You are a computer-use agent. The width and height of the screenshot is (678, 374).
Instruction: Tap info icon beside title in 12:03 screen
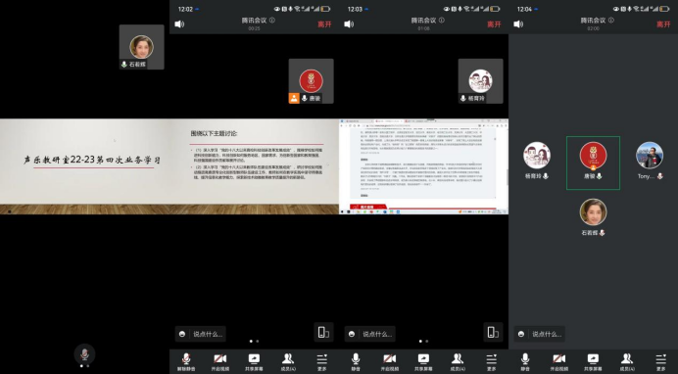[x=442, y=20]
